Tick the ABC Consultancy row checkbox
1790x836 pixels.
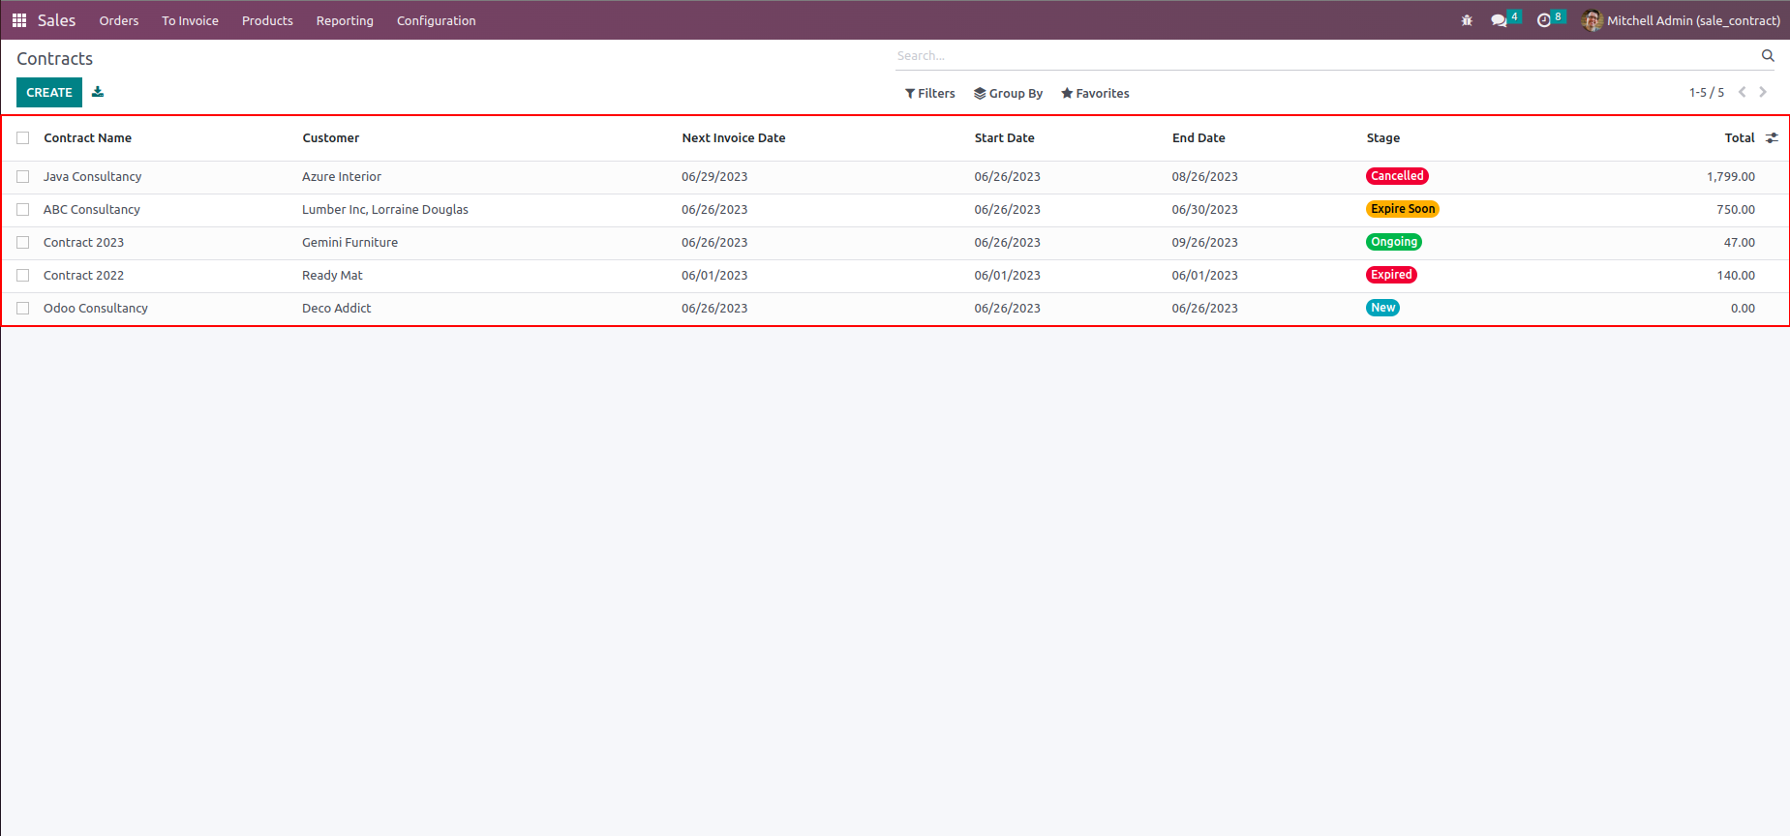click(23, 210)
